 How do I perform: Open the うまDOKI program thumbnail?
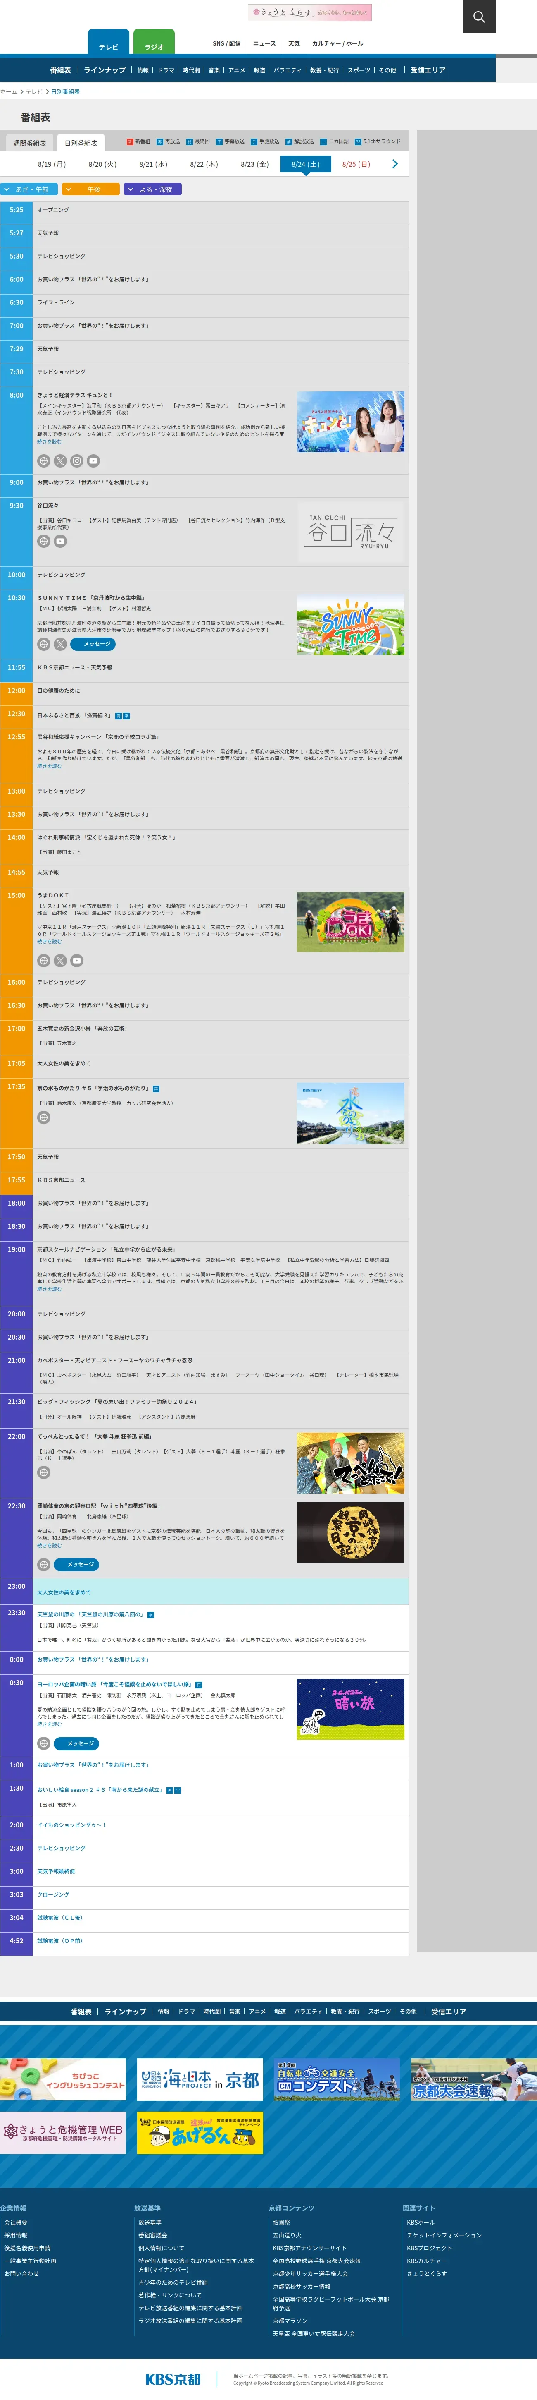pos(350,921)
